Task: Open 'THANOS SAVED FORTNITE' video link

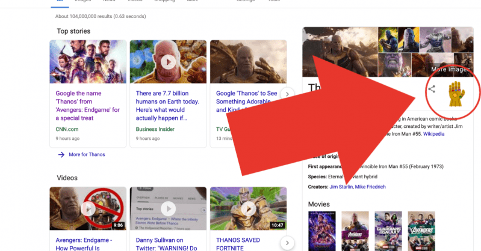Action: pyautogui.click(x=238, y=244)
